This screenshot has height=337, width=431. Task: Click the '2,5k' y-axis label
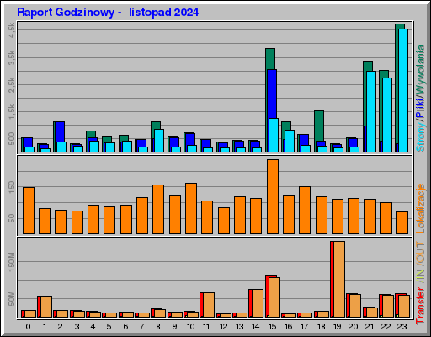click(12, 85)
